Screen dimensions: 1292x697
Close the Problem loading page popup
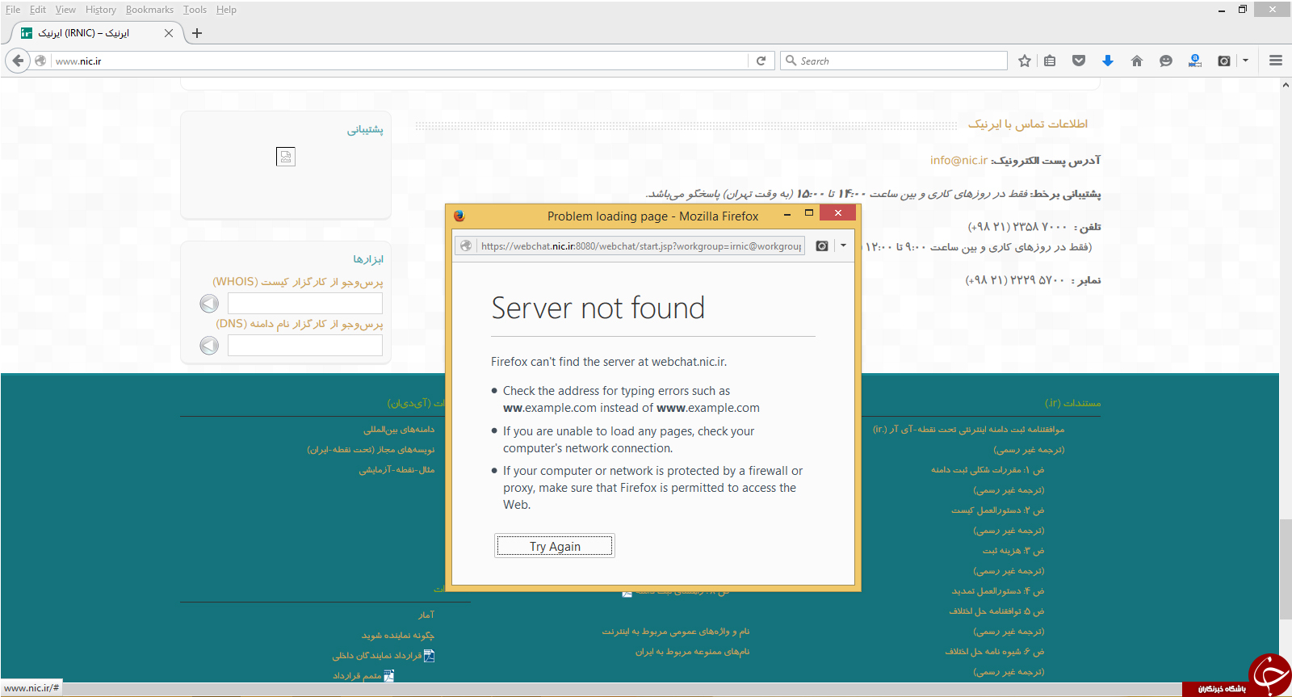838,212
